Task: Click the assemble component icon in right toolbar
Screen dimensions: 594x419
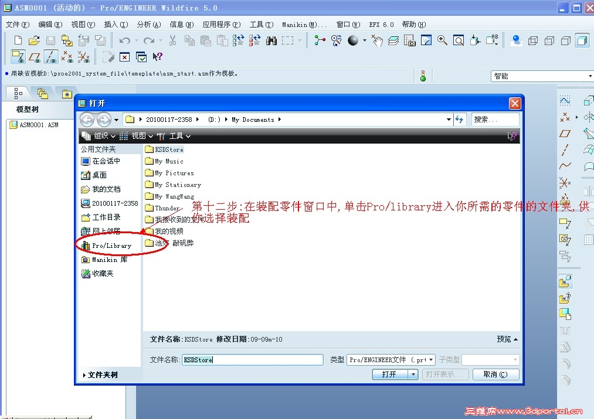Action: [565, 281]
